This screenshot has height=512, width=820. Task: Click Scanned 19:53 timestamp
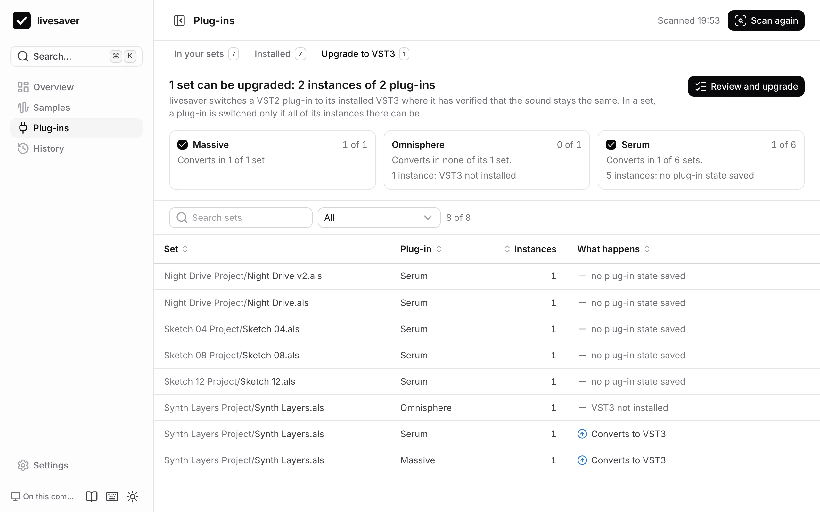click(x=689, y=21)
